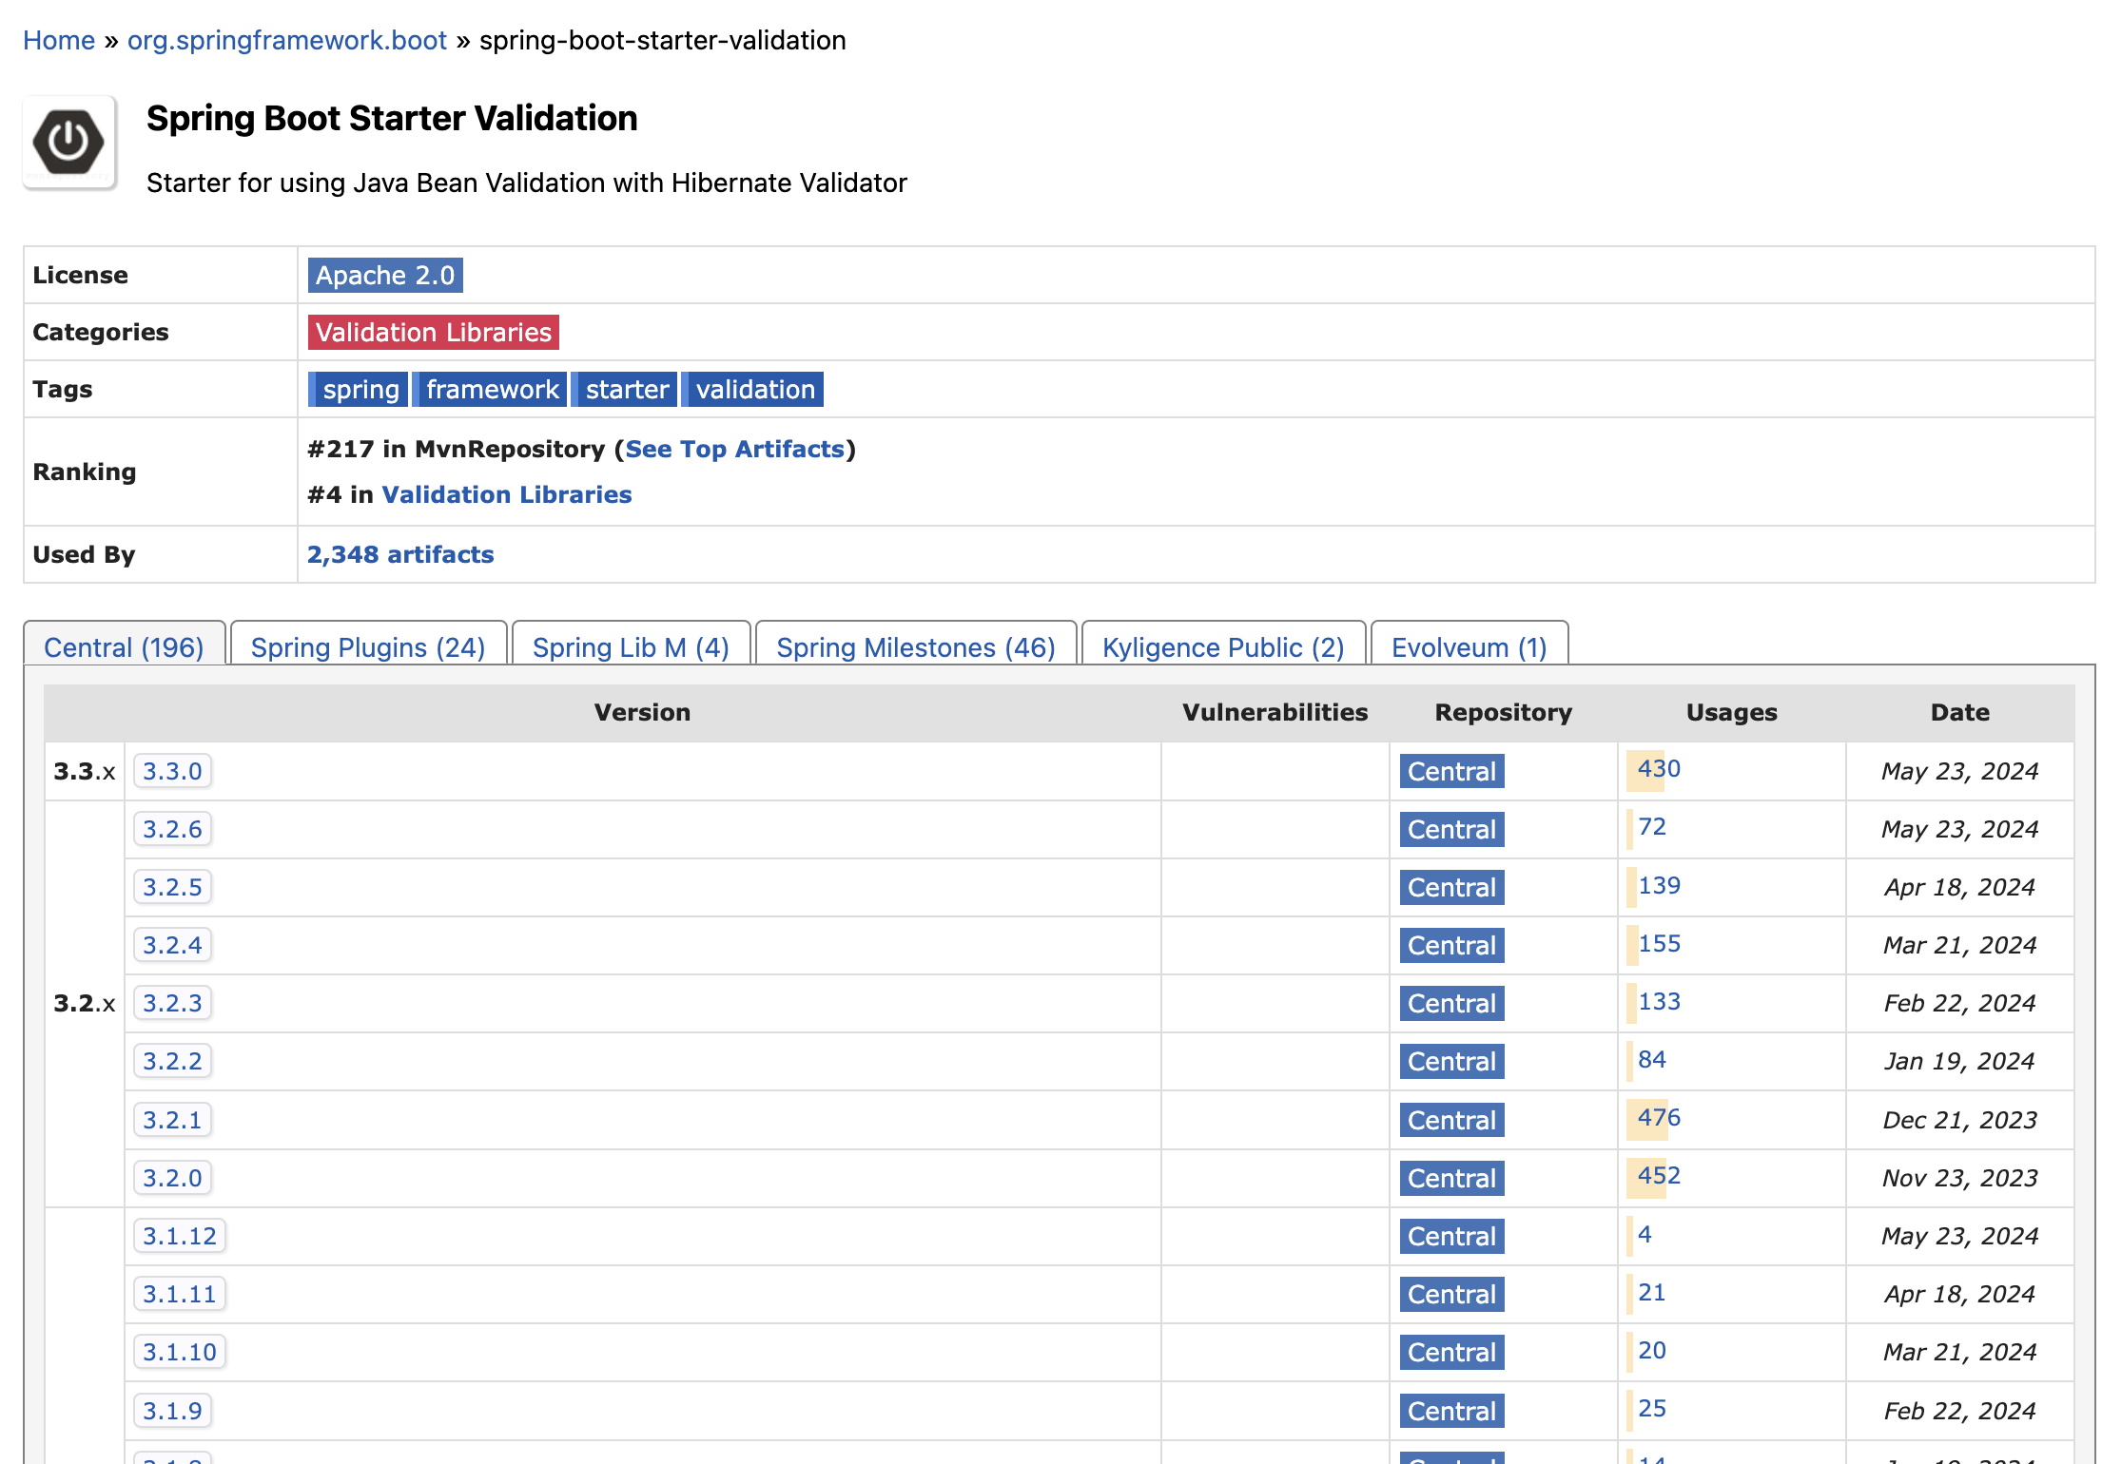
Task: Open the Validation Libraries category badge
Action: click(433, 332)
